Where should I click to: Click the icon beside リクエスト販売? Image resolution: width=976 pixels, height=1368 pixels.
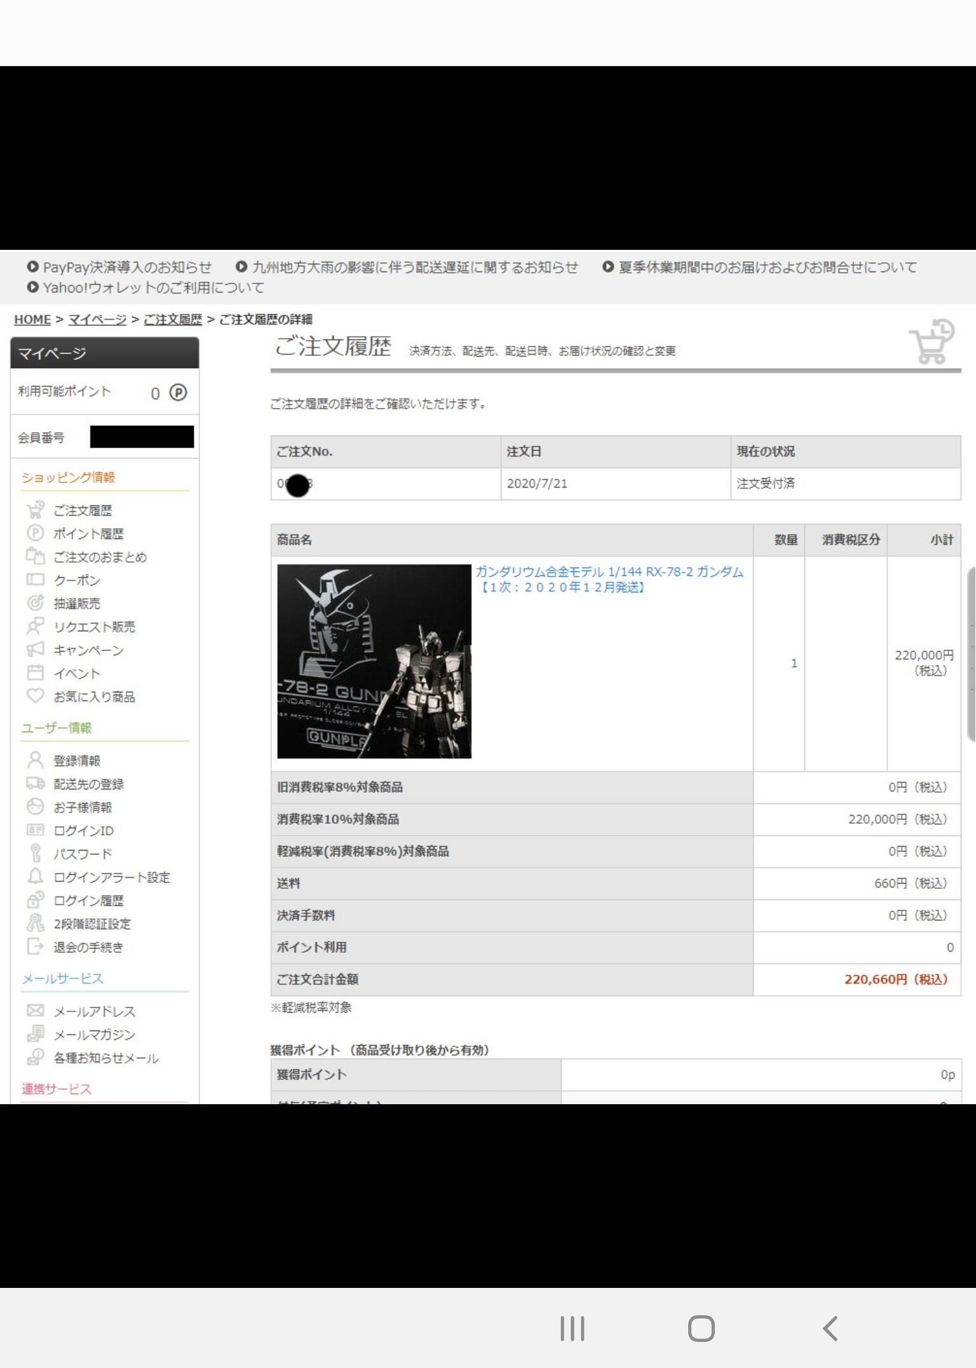36,626
